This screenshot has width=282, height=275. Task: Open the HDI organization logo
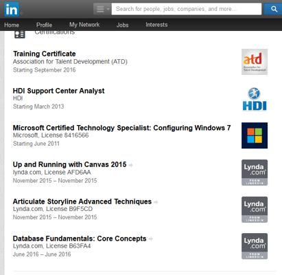click(255, 99)
